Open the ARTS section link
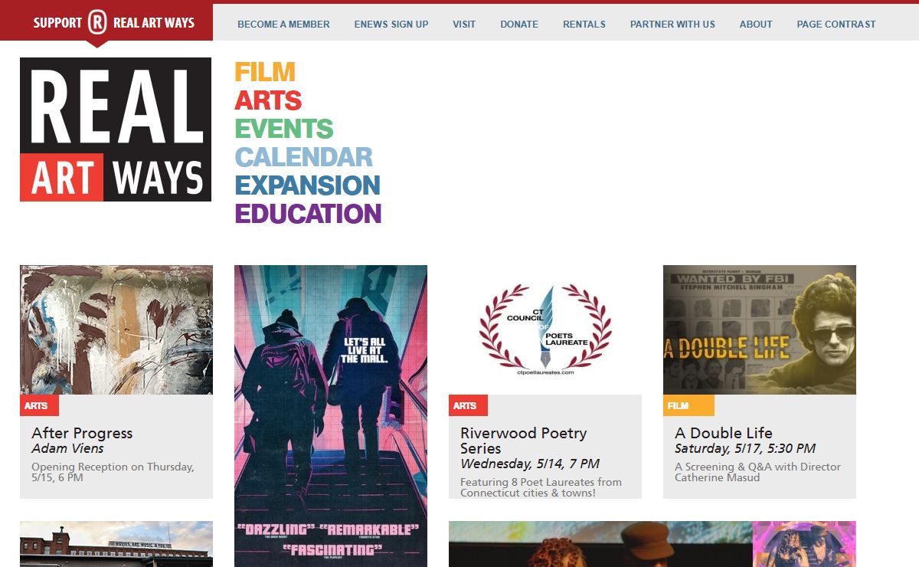 click(268, 100)
